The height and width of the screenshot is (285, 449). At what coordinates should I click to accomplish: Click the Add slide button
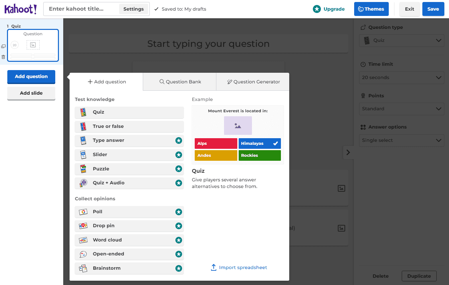pos(31,93)
